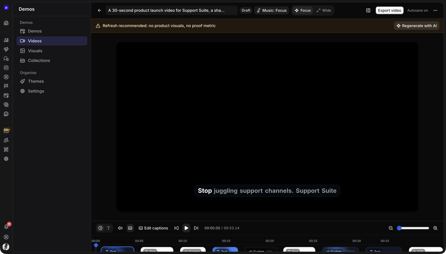Open the Home icon in the left rail
This screenshot has height=254, width=446.
[x=6, y=23]
